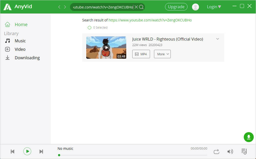Minimize the AnyVid window
256x159 pixels.
pyautogui.click(x=234, y=6)
